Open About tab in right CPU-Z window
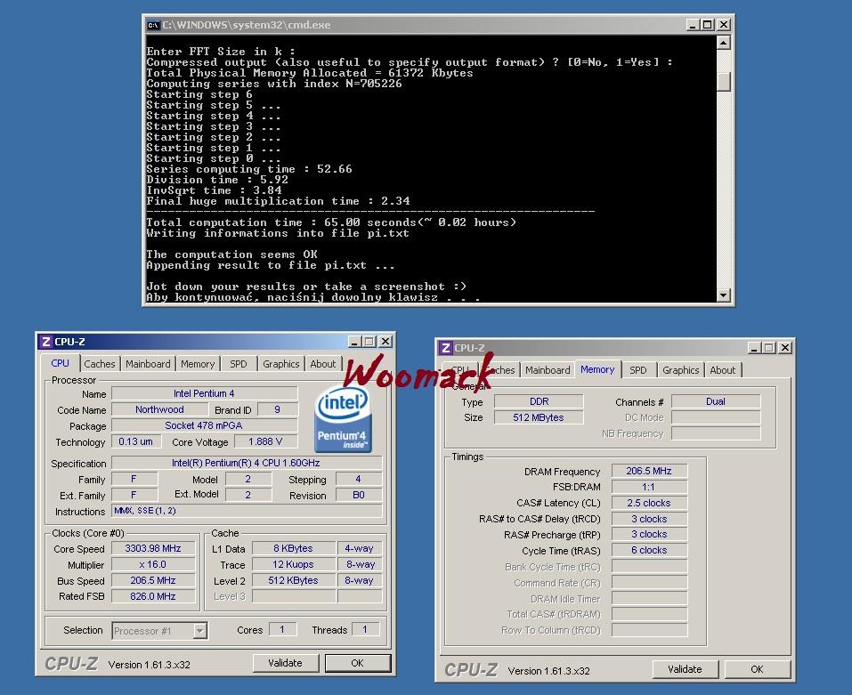The image size is (852, 695). coord(723,370)
